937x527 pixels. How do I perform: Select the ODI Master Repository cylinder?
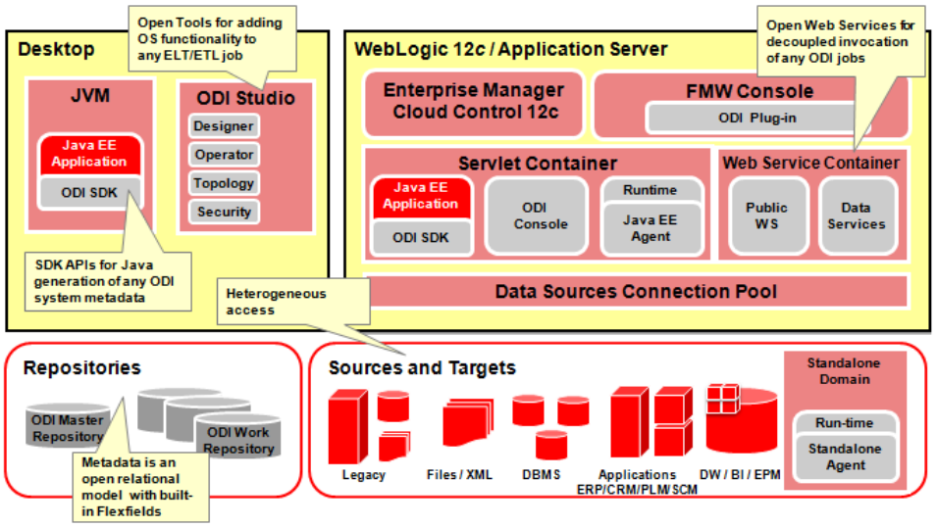click(68, 427)
